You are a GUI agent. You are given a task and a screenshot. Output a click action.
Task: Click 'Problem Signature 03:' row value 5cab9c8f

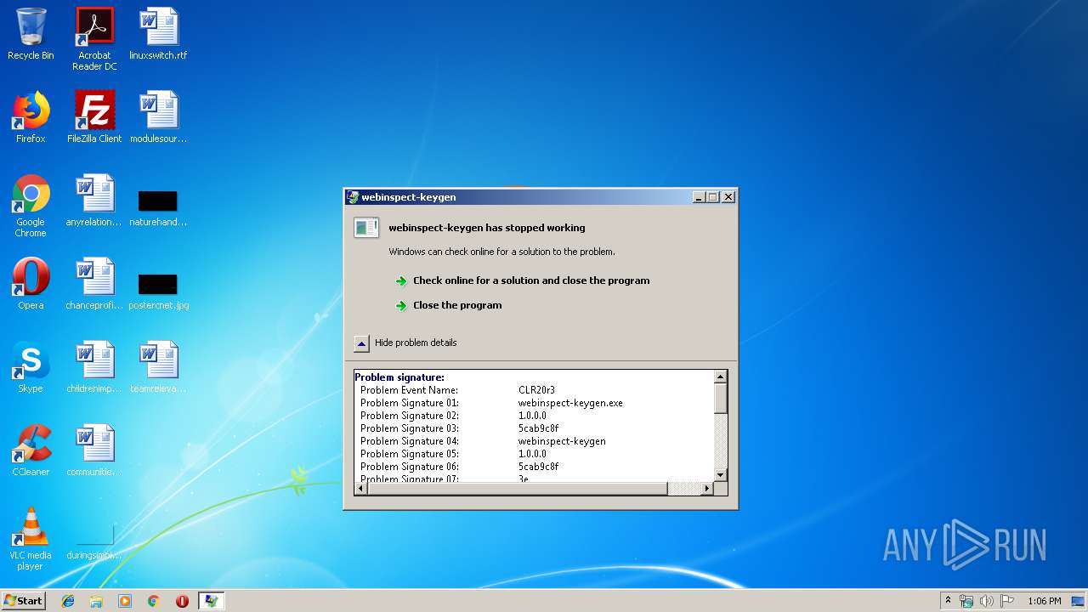click(x=538, y=428)
